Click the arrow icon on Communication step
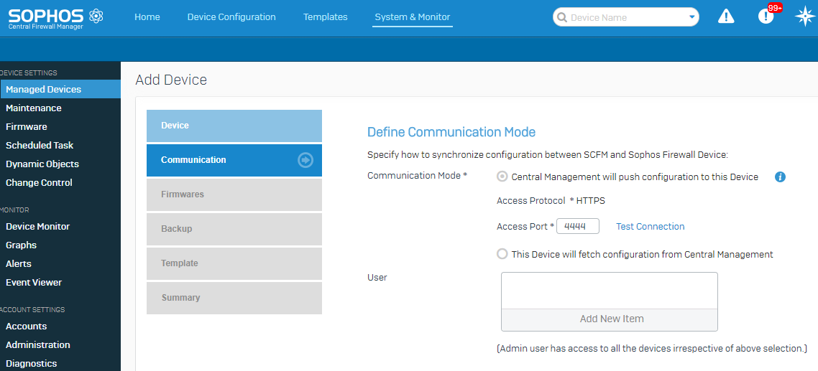The image size is (818, 371). pos(305,160)
